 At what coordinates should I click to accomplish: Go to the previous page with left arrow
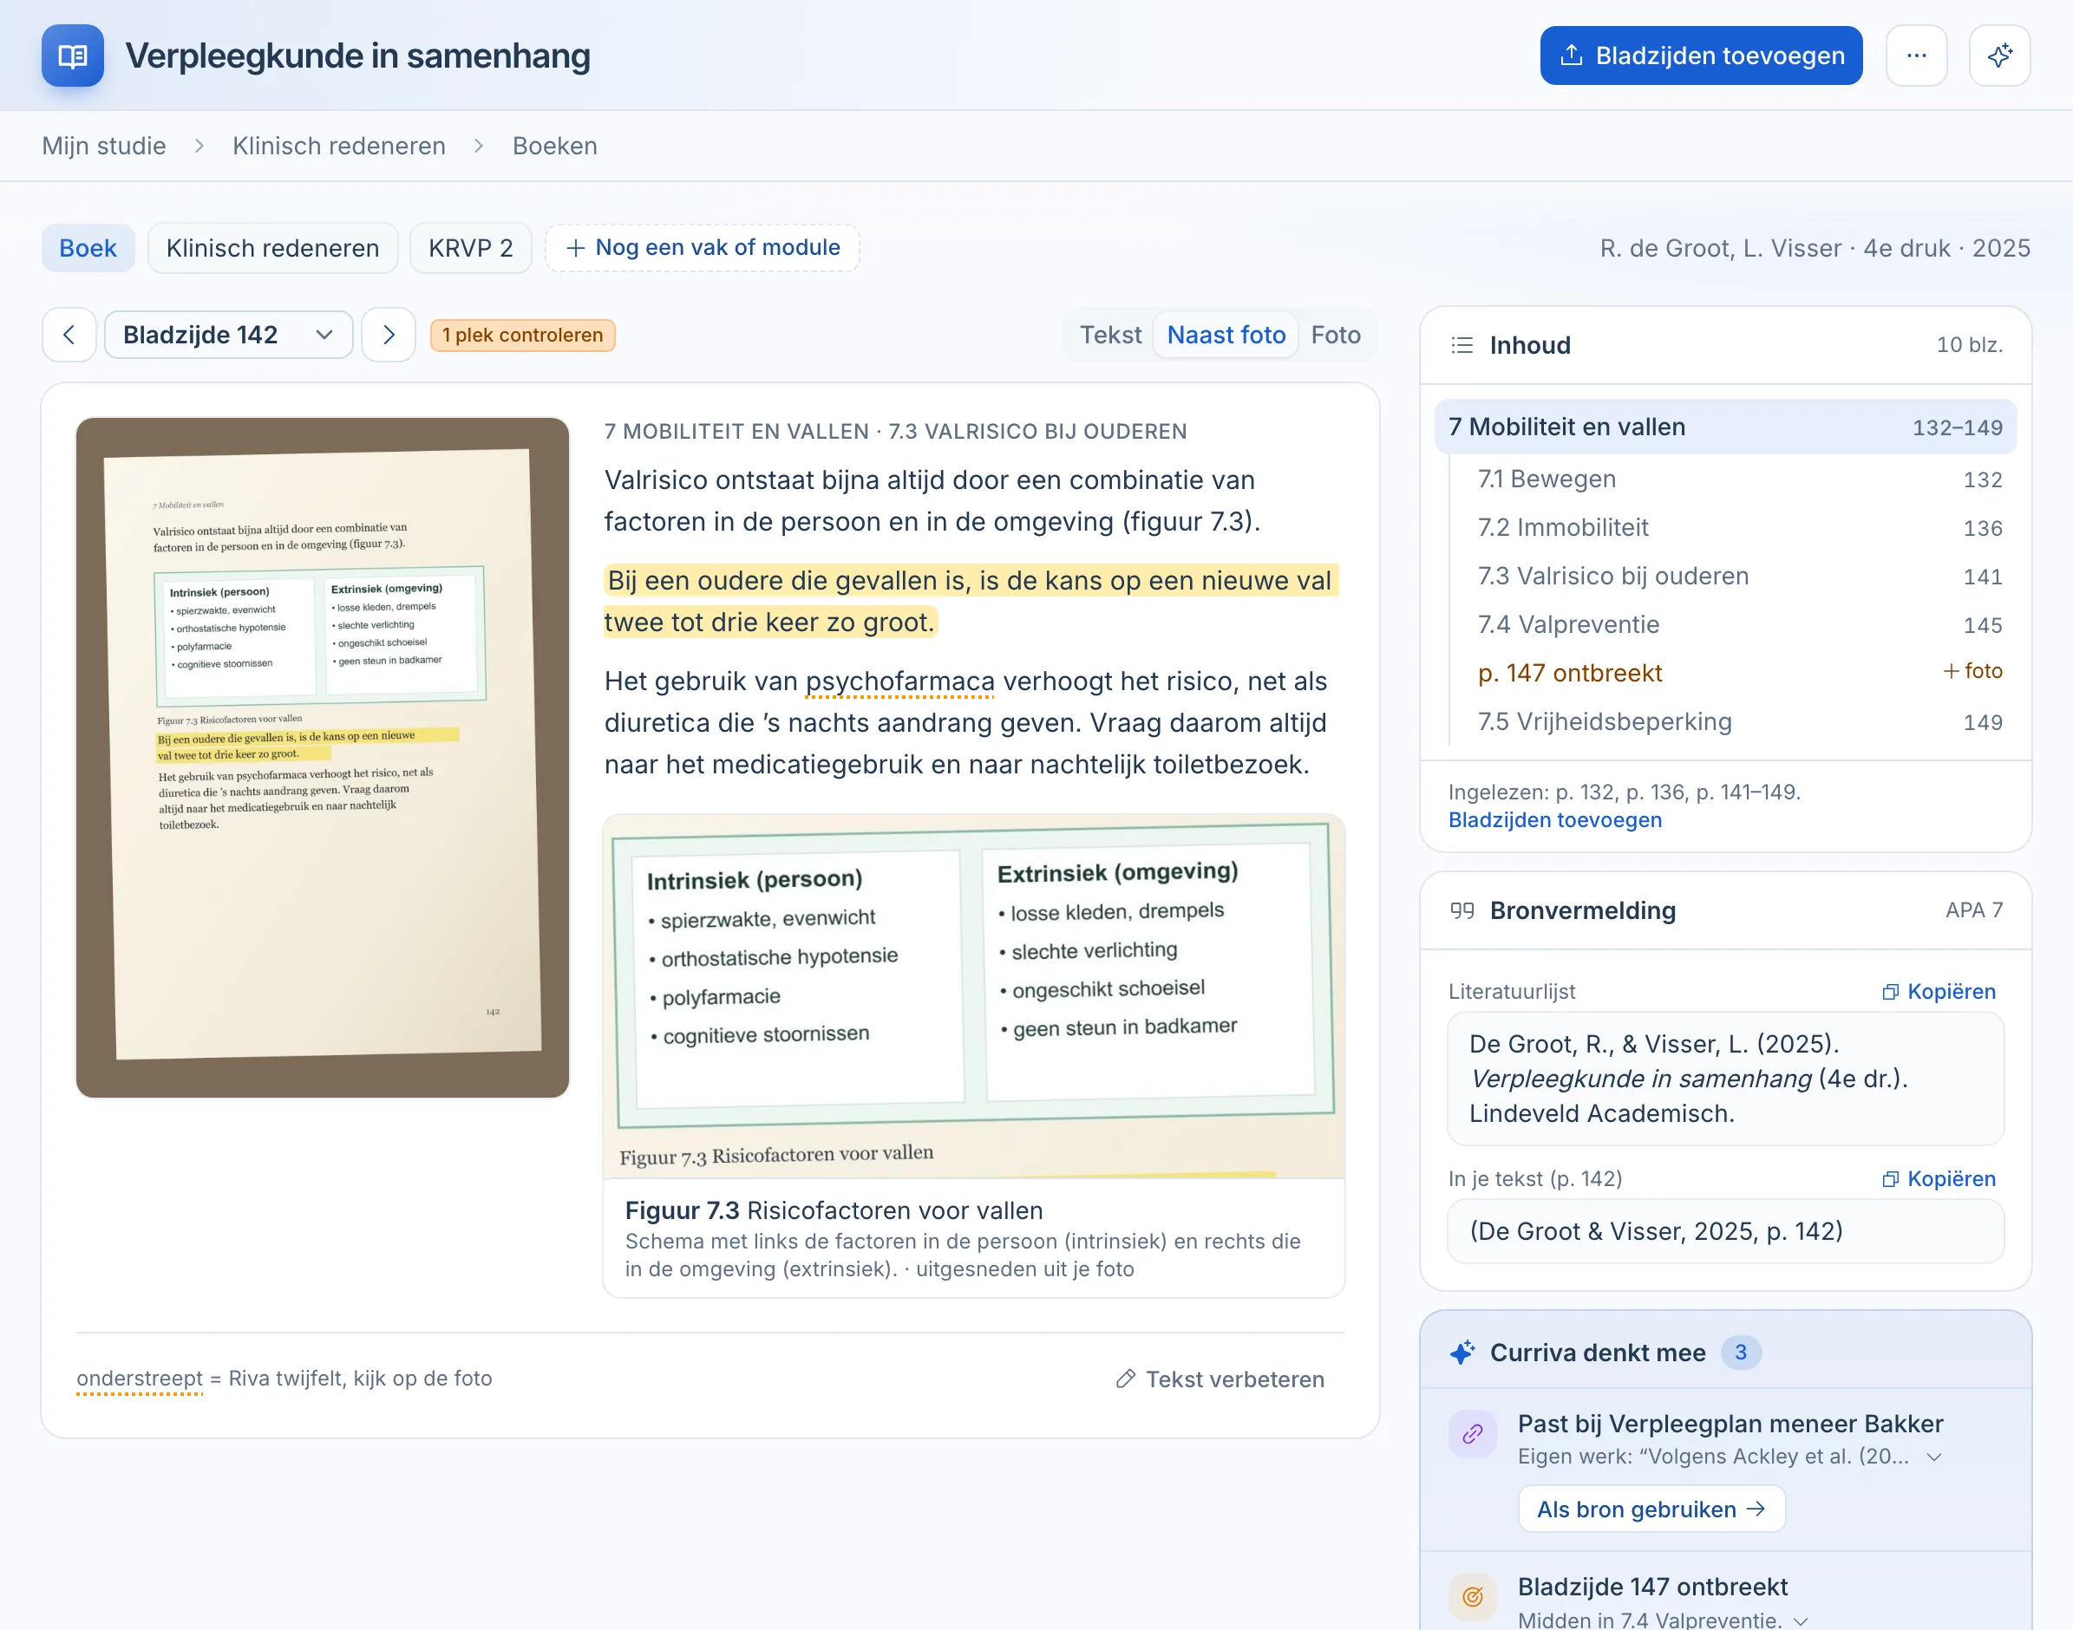pyautogui.click(x=69, y=335)
